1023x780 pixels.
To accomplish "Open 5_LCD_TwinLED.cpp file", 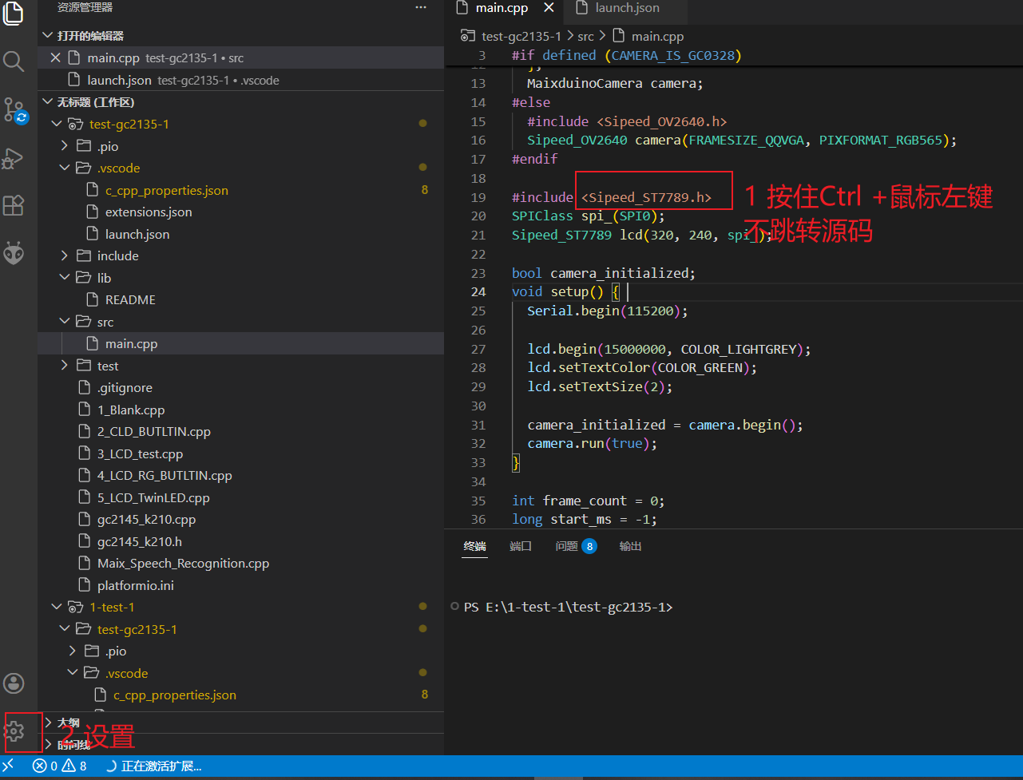I will 240,497.
